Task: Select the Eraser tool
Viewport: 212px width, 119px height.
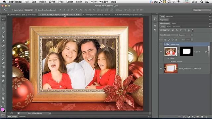Action: coord(3,63)
